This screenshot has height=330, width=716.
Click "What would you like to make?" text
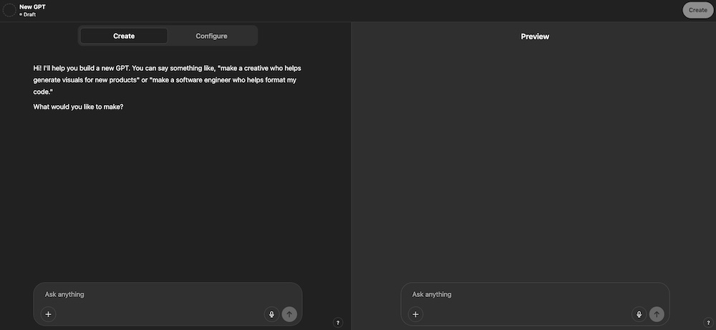click(x=78, y=107)
